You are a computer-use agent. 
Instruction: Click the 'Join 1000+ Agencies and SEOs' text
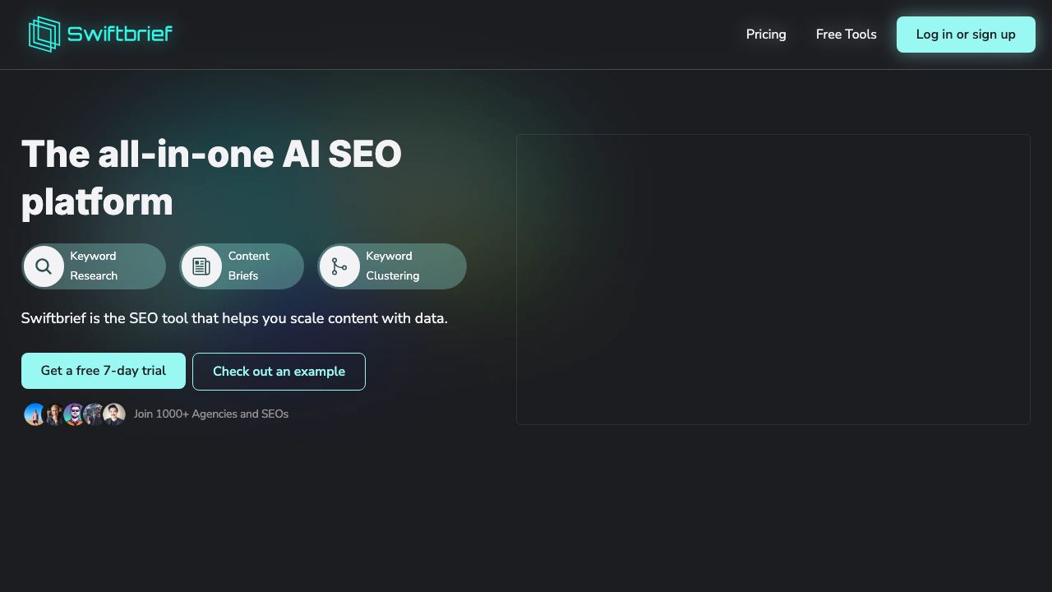pos(211,414)
